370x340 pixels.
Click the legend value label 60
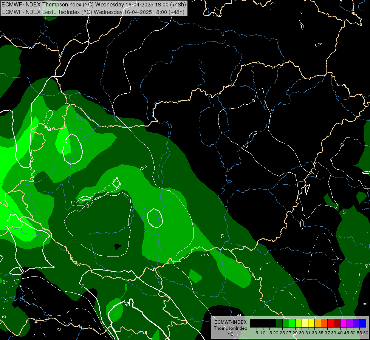[x=366, y=333]
